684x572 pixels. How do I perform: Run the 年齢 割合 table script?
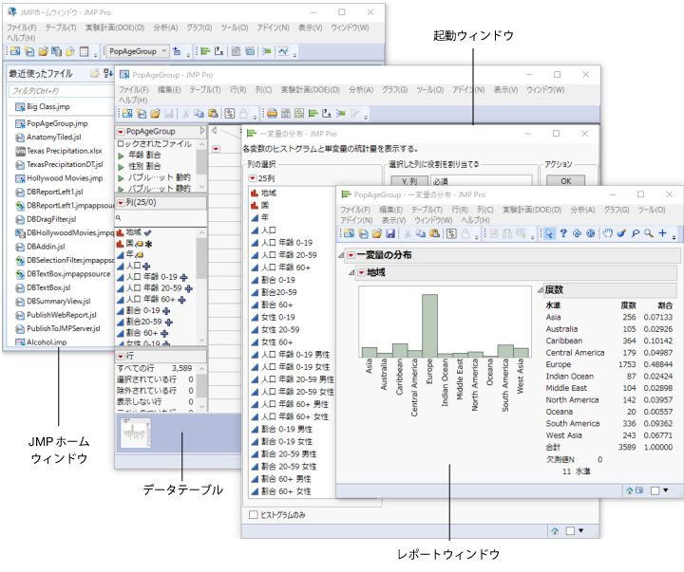122,156
